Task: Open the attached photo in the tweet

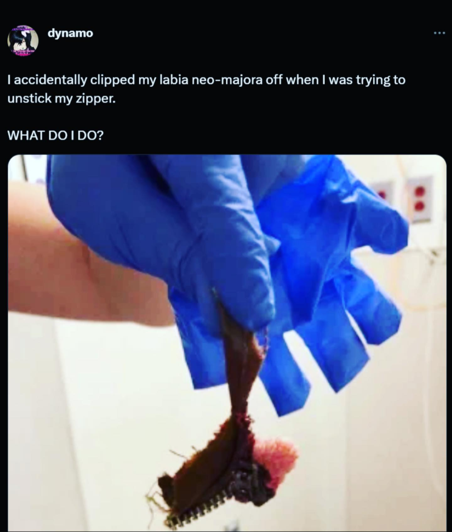Action: 227,343
